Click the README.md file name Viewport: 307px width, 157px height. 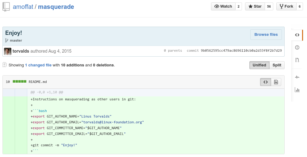[38, 82]
